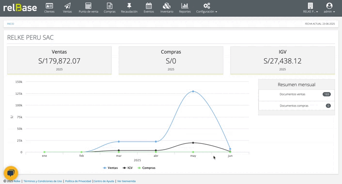This screenshot has height=184, width=342.
Task: Open the admin user dropdown
Action: [329, 8]
